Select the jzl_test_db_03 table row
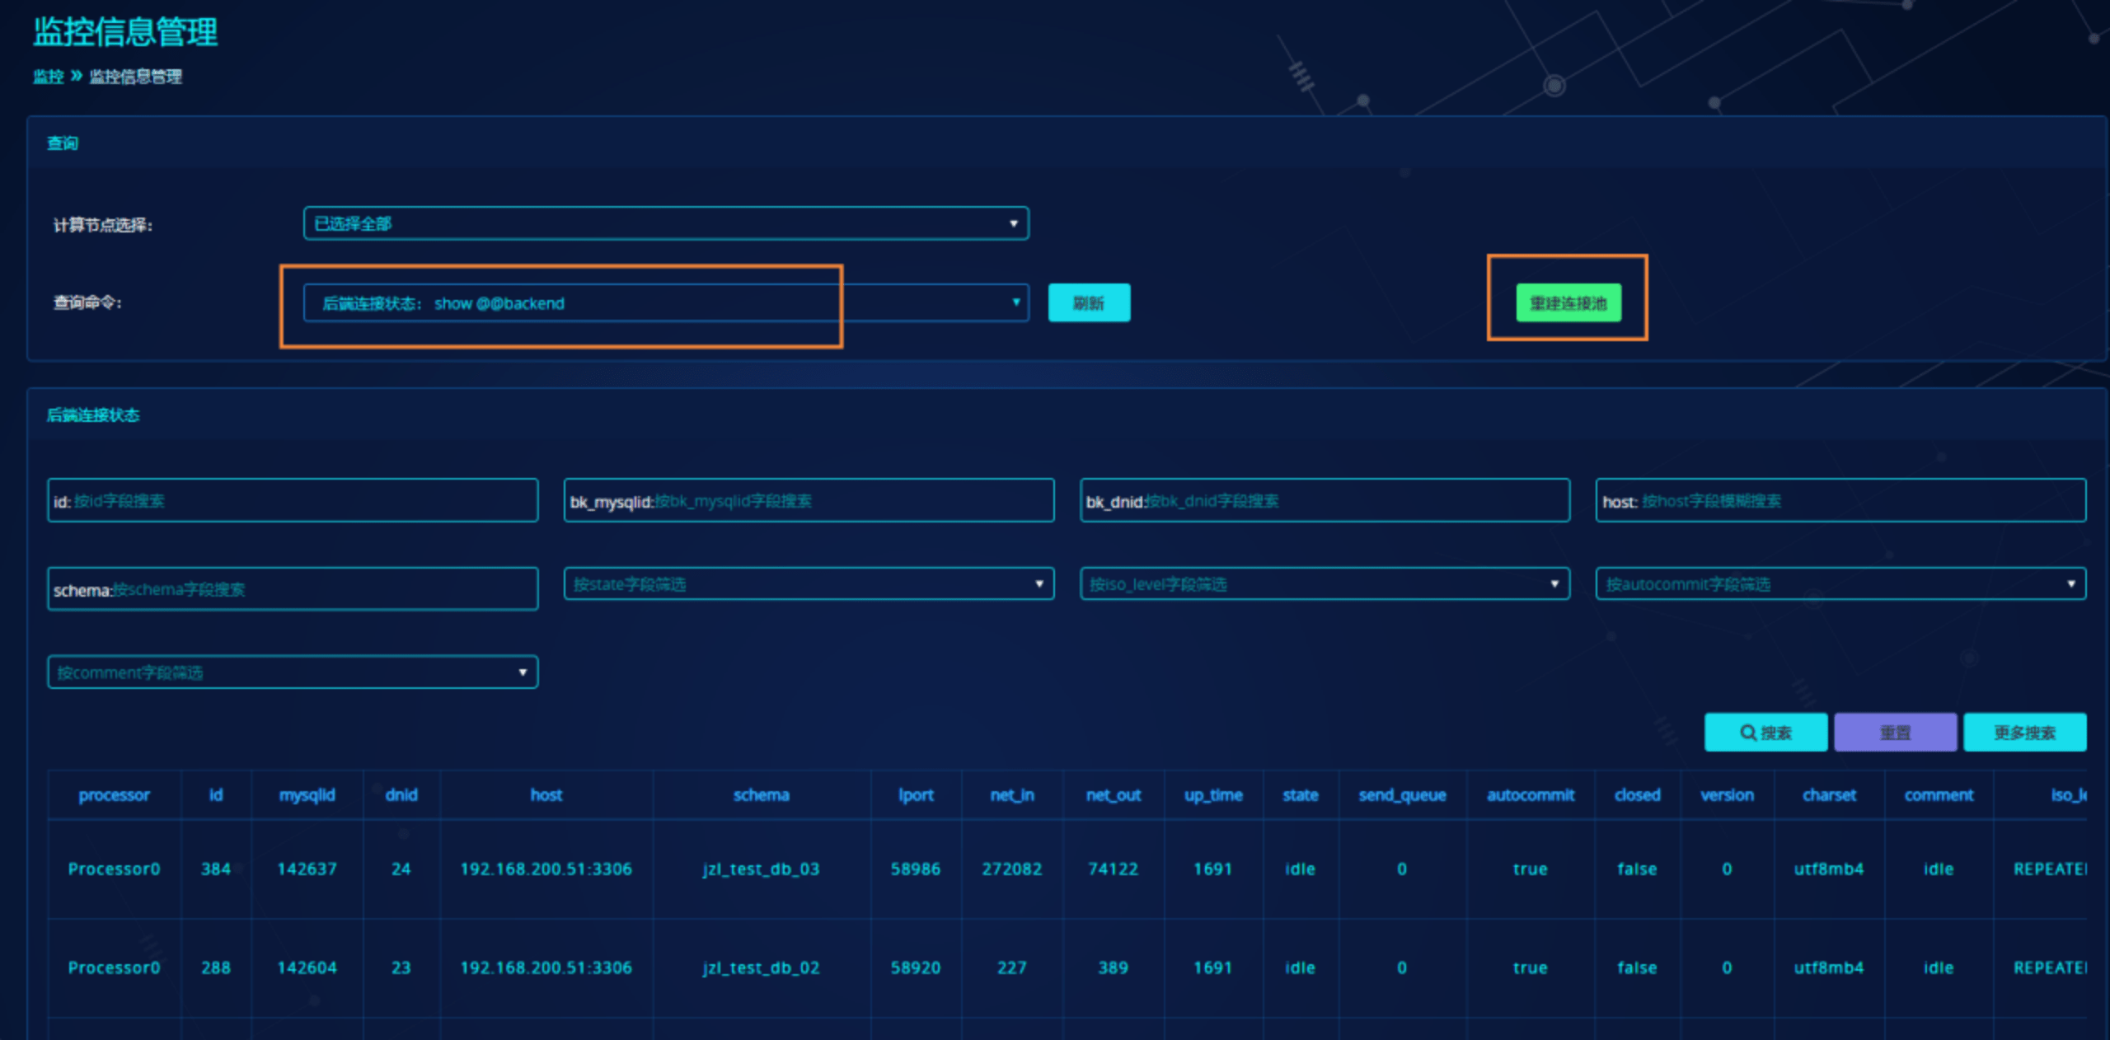 [x=760, y=869]
